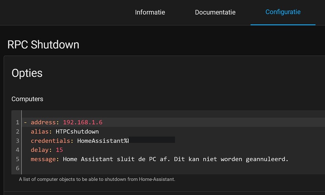
Task: Click line number 1 in the editor
Action: [17, 122]
